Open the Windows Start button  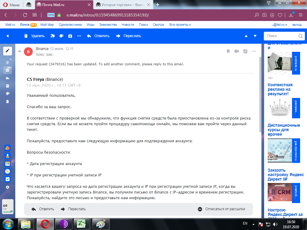click(x=8, y=224)
